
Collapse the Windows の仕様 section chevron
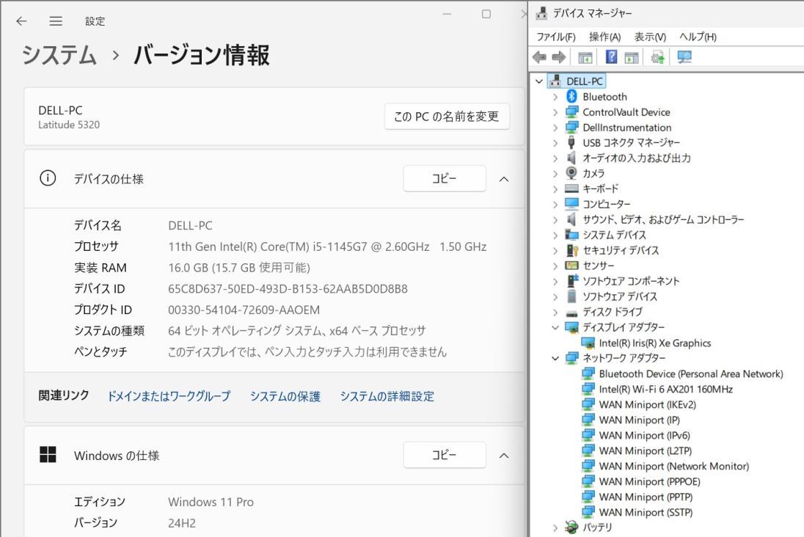pyautogui.click(x=503, y=456)
